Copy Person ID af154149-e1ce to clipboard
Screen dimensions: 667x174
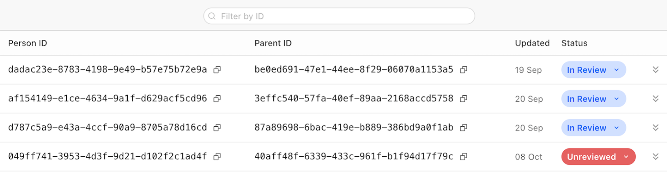(217, 99)
